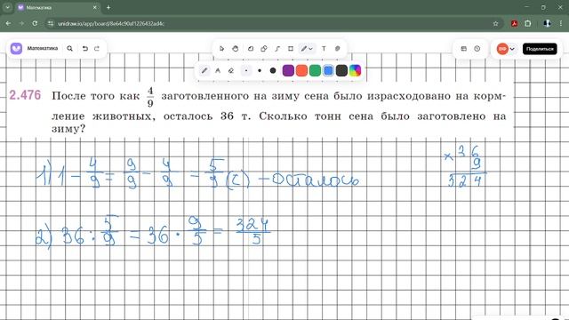Go forward in browser history

click(x=21, y=23)
